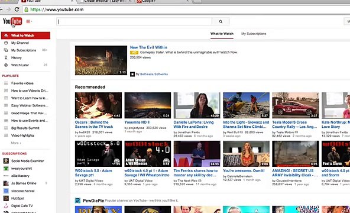Click Jo Barnes Online channel avatar
This screenshot has width=350, height=213.
pos(6,183)
